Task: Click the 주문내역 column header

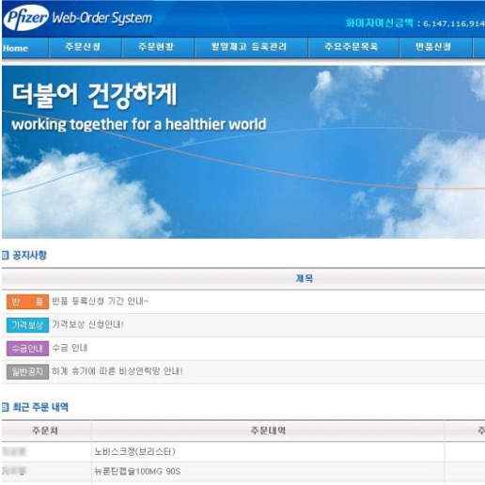Action: coord(268,430)
